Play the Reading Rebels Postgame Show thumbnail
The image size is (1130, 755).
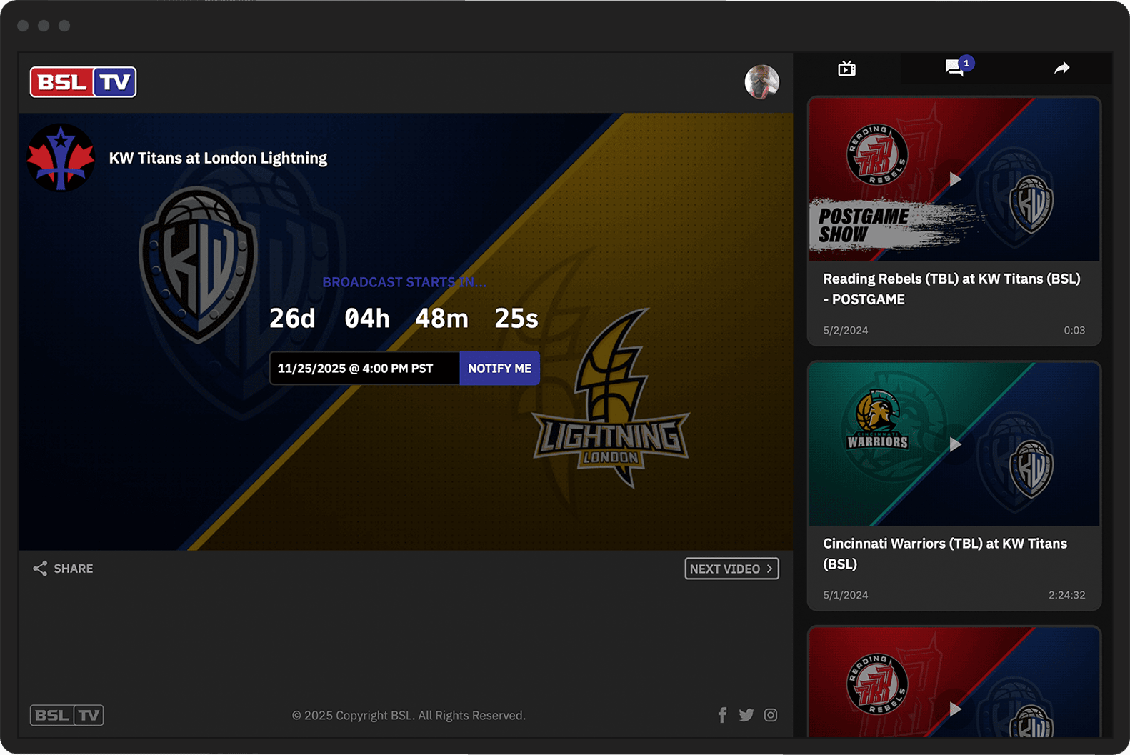[954, 179]
